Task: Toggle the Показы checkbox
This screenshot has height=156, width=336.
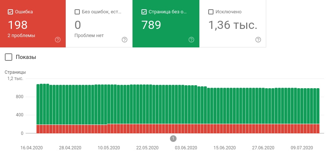Action: [9, 57]
